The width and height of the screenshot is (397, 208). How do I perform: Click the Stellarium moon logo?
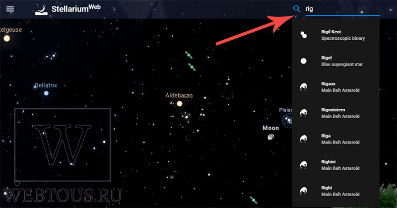tap(41, 10)
